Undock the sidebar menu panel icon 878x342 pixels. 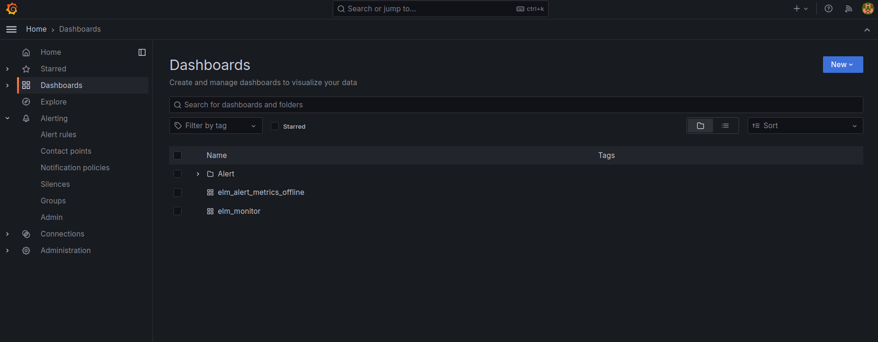coord(142,53)
